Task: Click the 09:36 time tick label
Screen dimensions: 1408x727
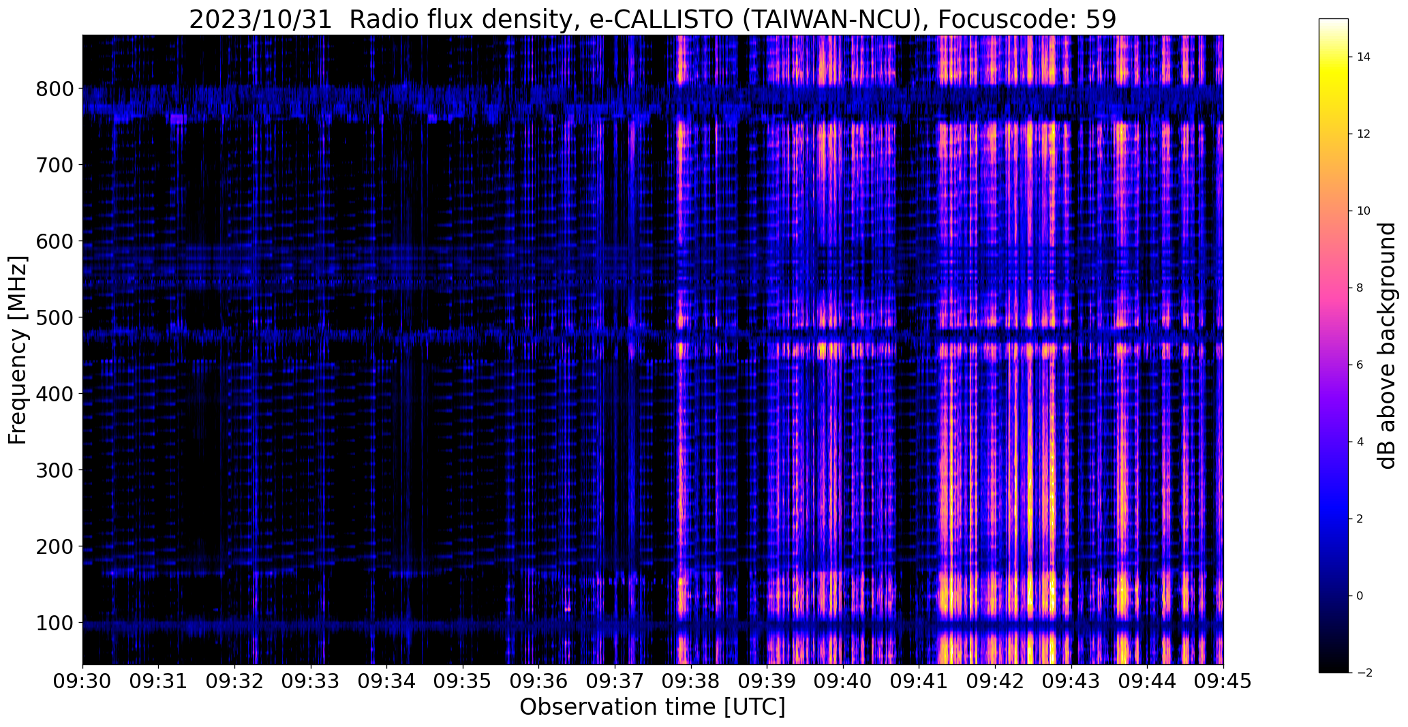Action: [539, 681]
